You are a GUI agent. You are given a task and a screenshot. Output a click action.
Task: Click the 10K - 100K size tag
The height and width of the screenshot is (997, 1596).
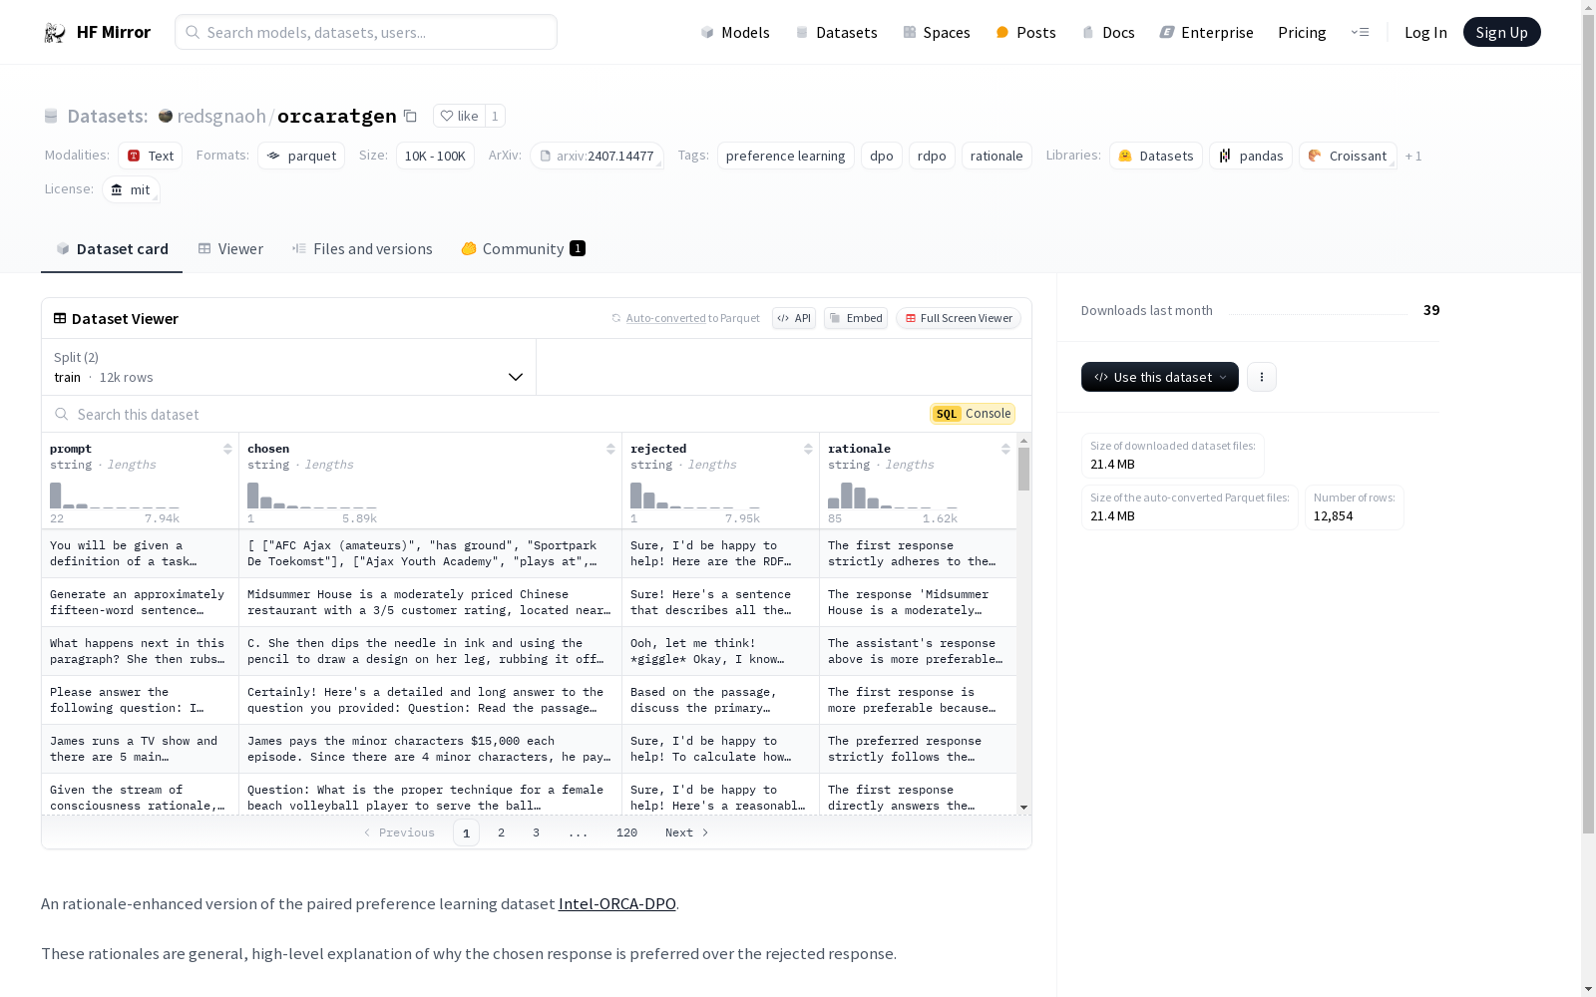435,157
